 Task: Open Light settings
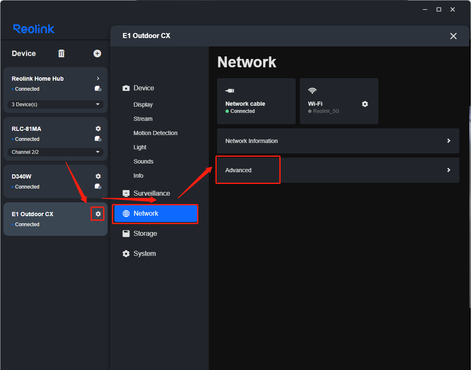click(x=140, y=147)
